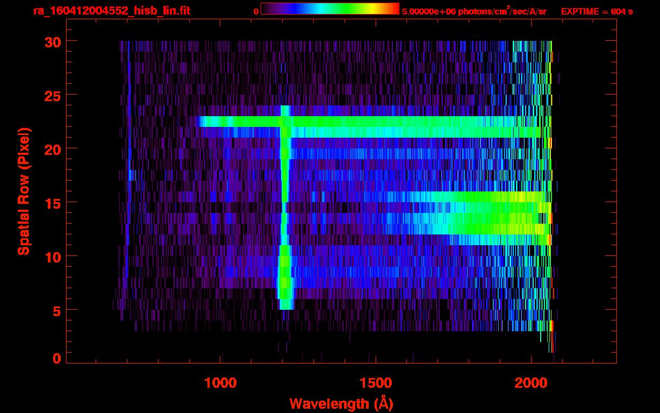This screenshot has height=413, width=660.
Task: Click the 2000 wavelength tick label
Action: tap(530, 383)
